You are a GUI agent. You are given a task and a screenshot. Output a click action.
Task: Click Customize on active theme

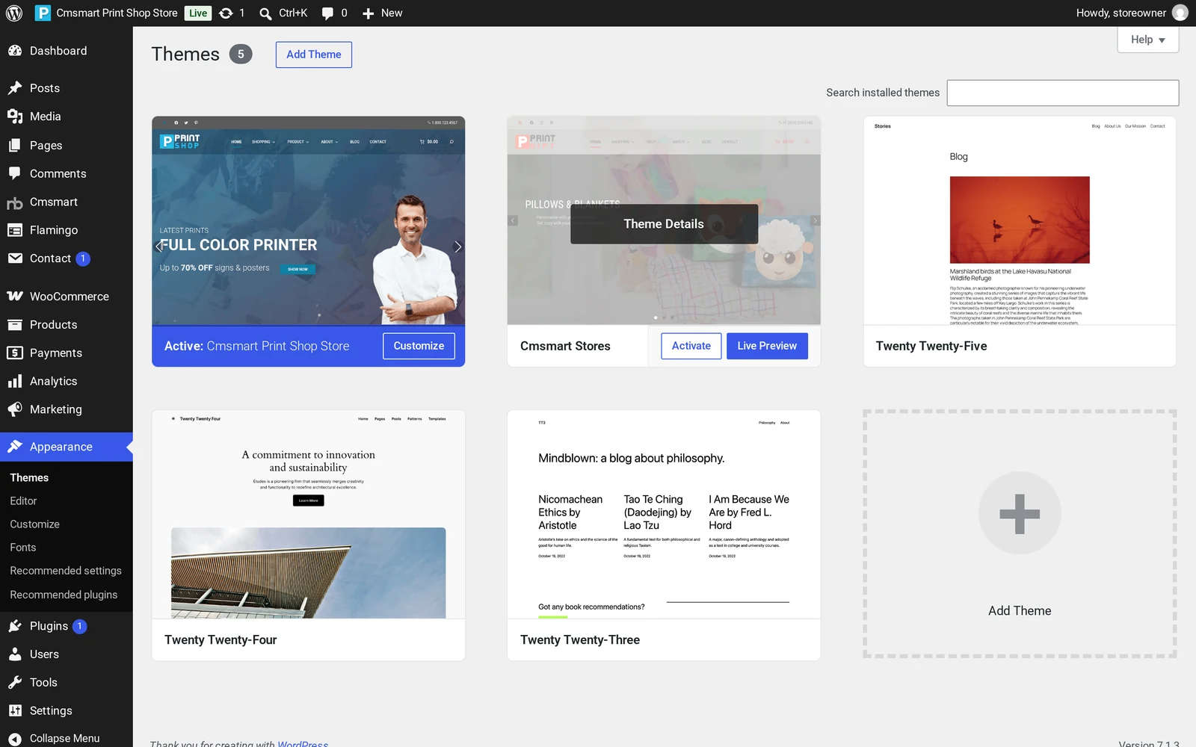[419, 346]
